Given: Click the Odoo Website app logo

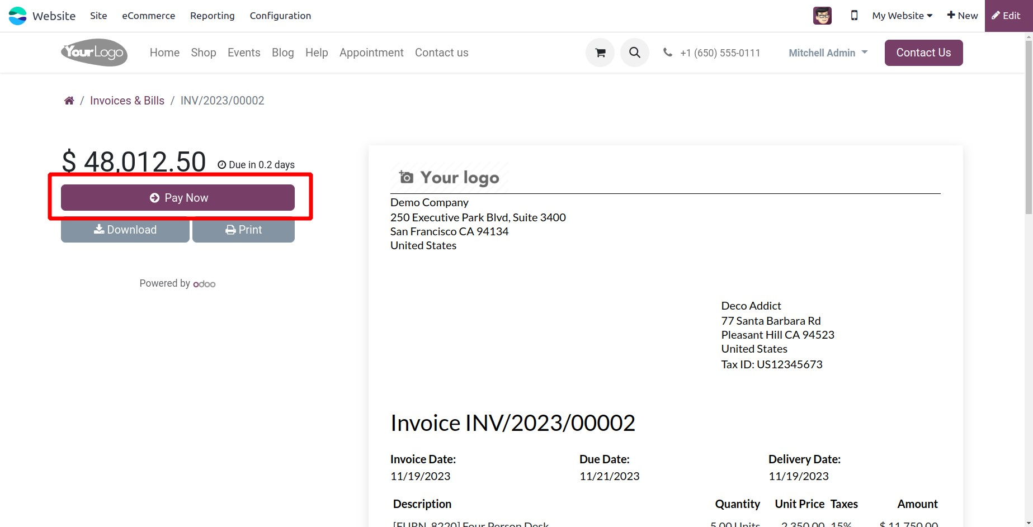Looking at the screenshot, I should tap(18, 16).
